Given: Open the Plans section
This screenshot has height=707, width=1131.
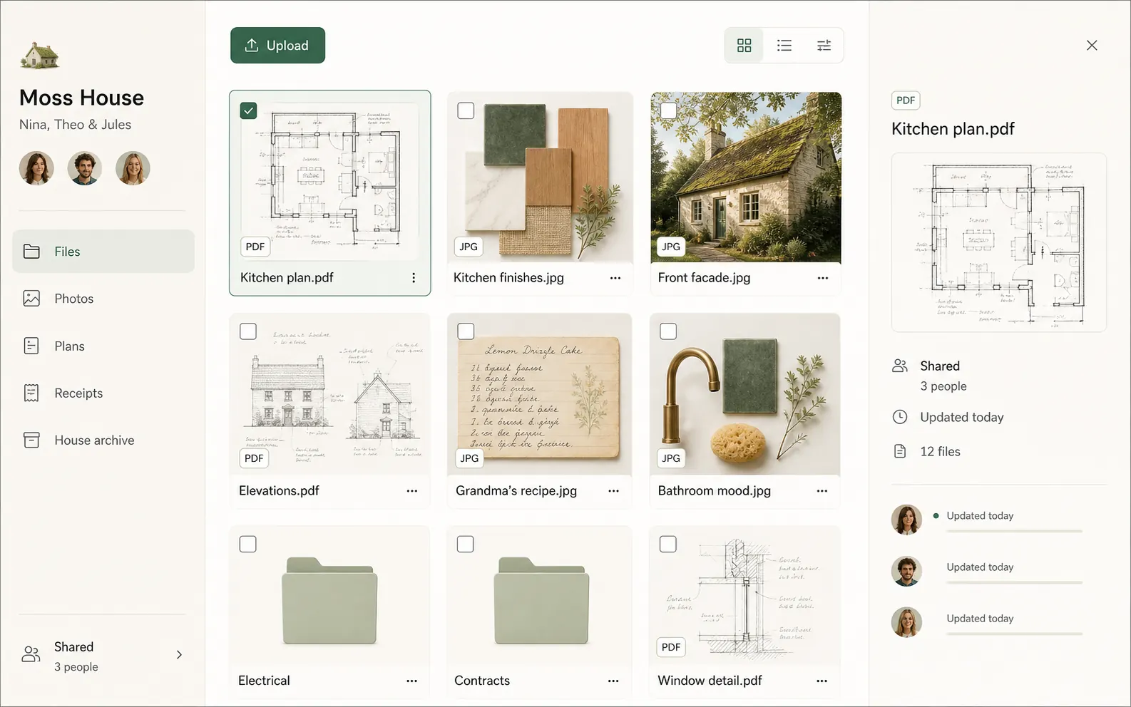Looking at the screenshot, I should click(x=103, y=346).
